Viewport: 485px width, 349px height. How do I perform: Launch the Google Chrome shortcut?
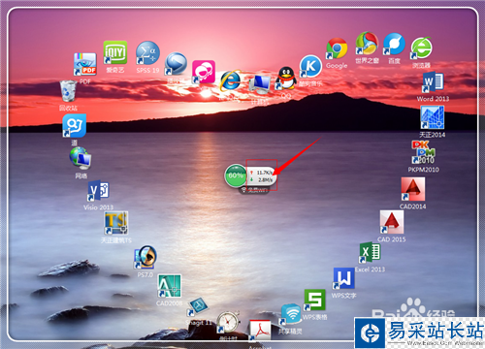pos(337,48)
